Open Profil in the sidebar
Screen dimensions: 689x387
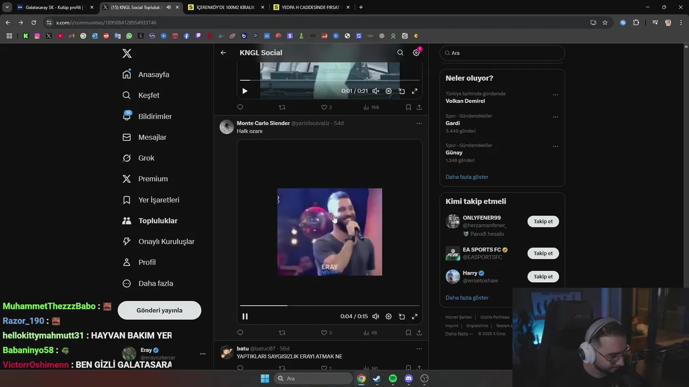coord(139,262)
